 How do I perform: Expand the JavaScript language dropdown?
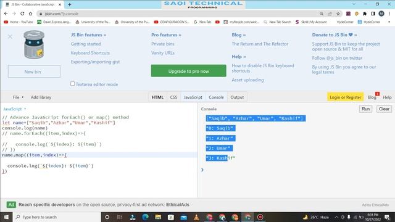(14, 109)
